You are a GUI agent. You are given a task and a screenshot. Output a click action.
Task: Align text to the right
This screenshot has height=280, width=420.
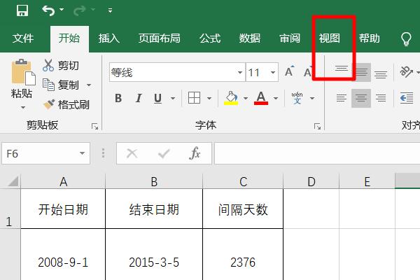381,98
